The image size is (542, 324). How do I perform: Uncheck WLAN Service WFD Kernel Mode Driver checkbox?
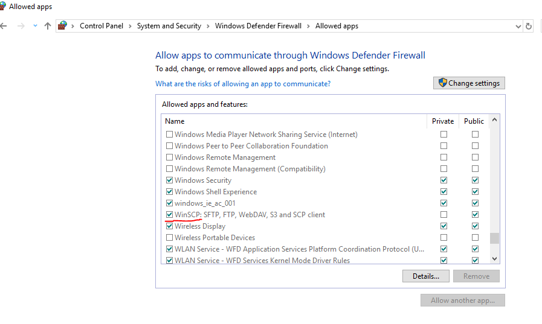pyautogui.click(x=169, y=260)
